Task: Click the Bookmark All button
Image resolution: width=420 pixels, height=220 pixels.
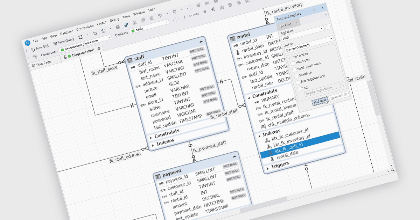Action: point(339,96)
